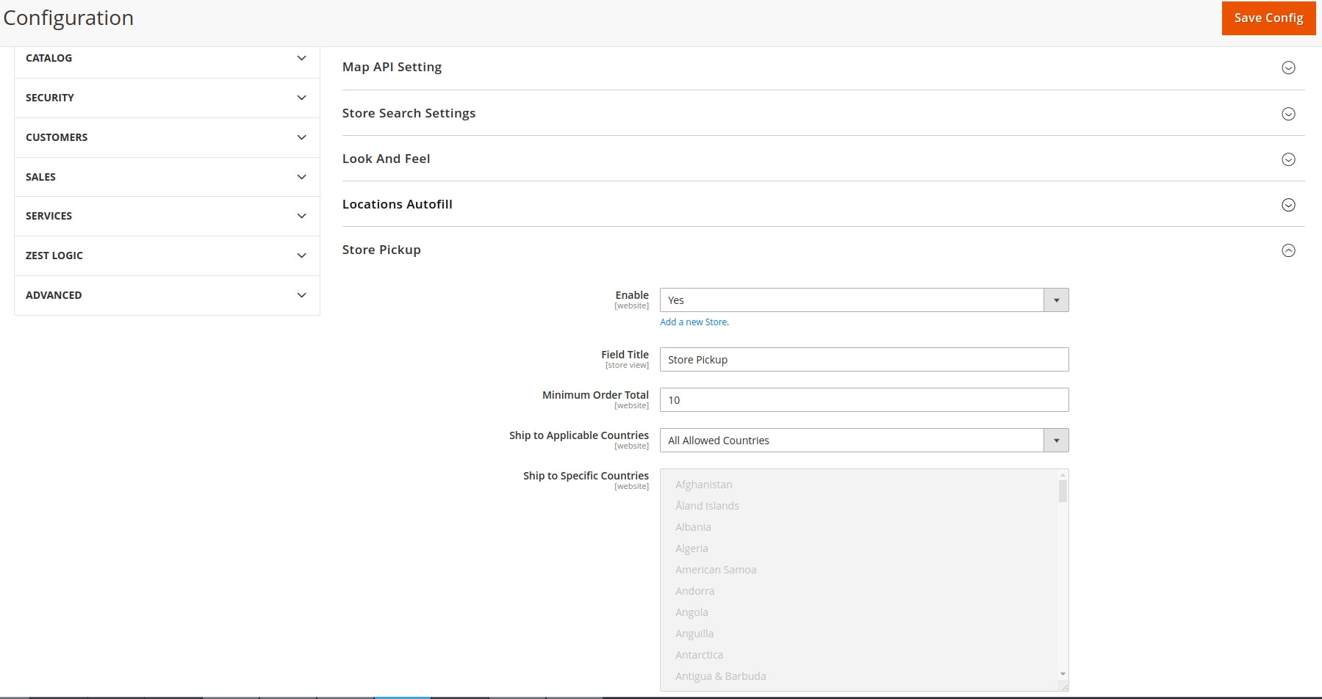Click the countries list scroll-down arrow

coord(1063,674)
